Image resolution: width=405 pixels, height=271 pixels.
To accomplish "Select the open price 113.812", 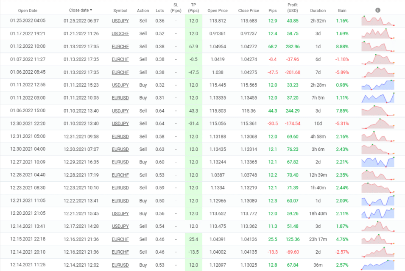I will (x=218, y=21).
